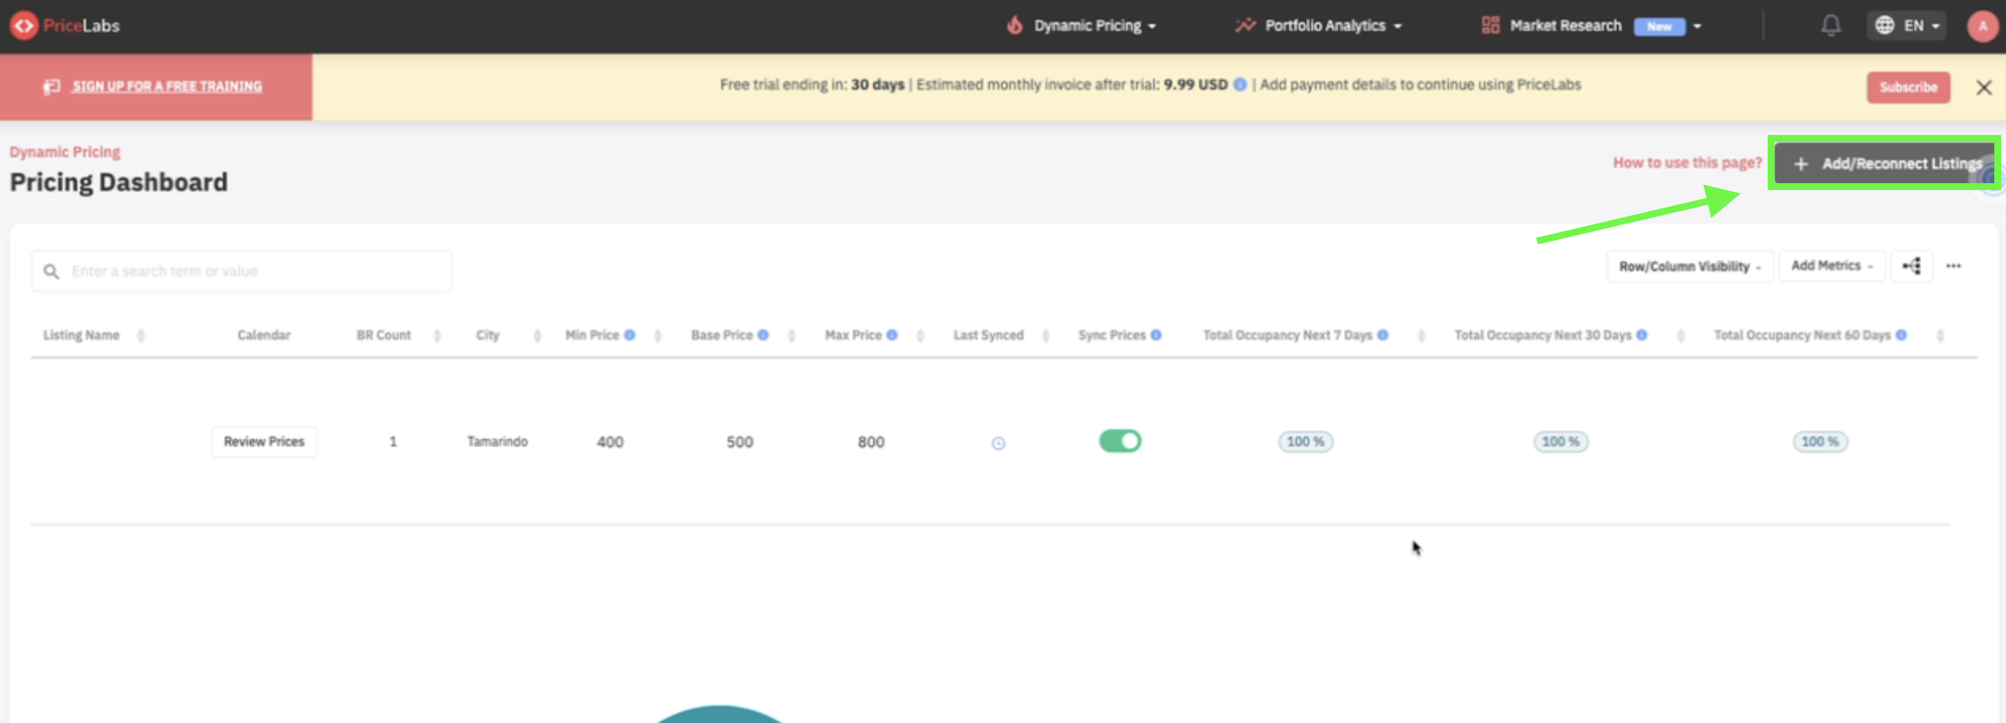
Task: Click the Base Price value 500
Action: [740, 442]
